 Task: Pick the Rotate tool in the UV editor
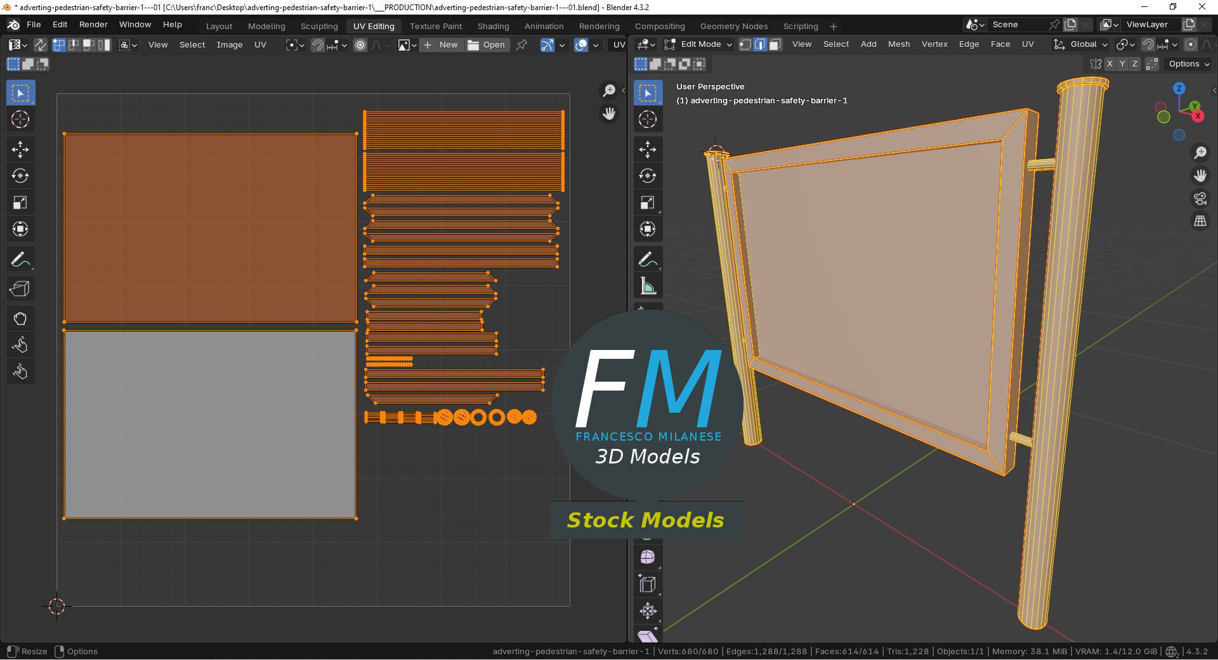[20, 176]
